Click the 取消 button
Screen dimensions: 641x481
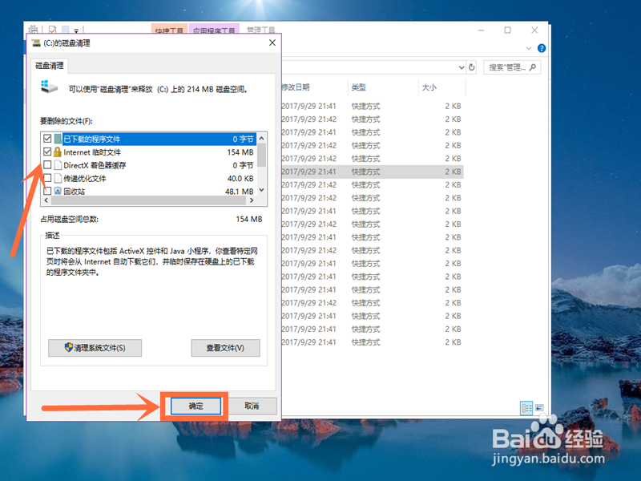252,406
